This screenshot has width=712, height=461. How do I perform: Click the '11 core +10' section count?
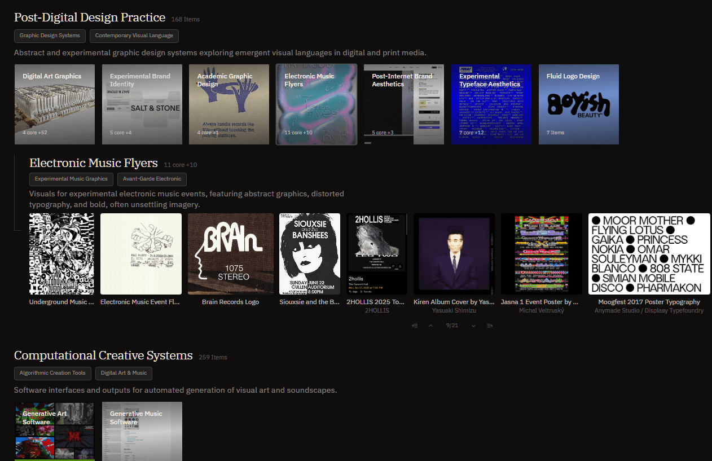coord(181,165)
